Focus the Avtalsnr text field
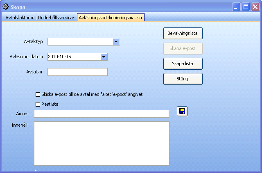The height and width of the screenshot is (173, 262). pyautogui.click(x=77, y=72)
